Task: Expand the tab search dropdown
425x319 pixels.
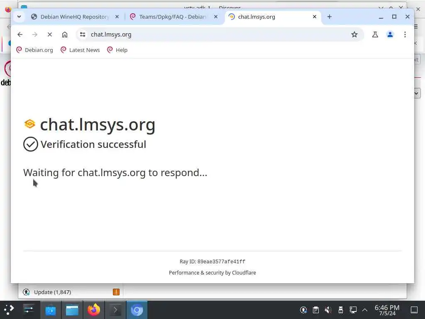Action: pyautogui.click(x=19, y=17)
